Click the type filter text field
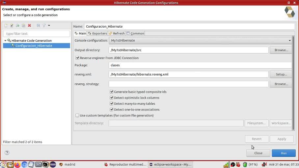The width and height of the screenshot is (299, 168). click(x=37, y=34)
